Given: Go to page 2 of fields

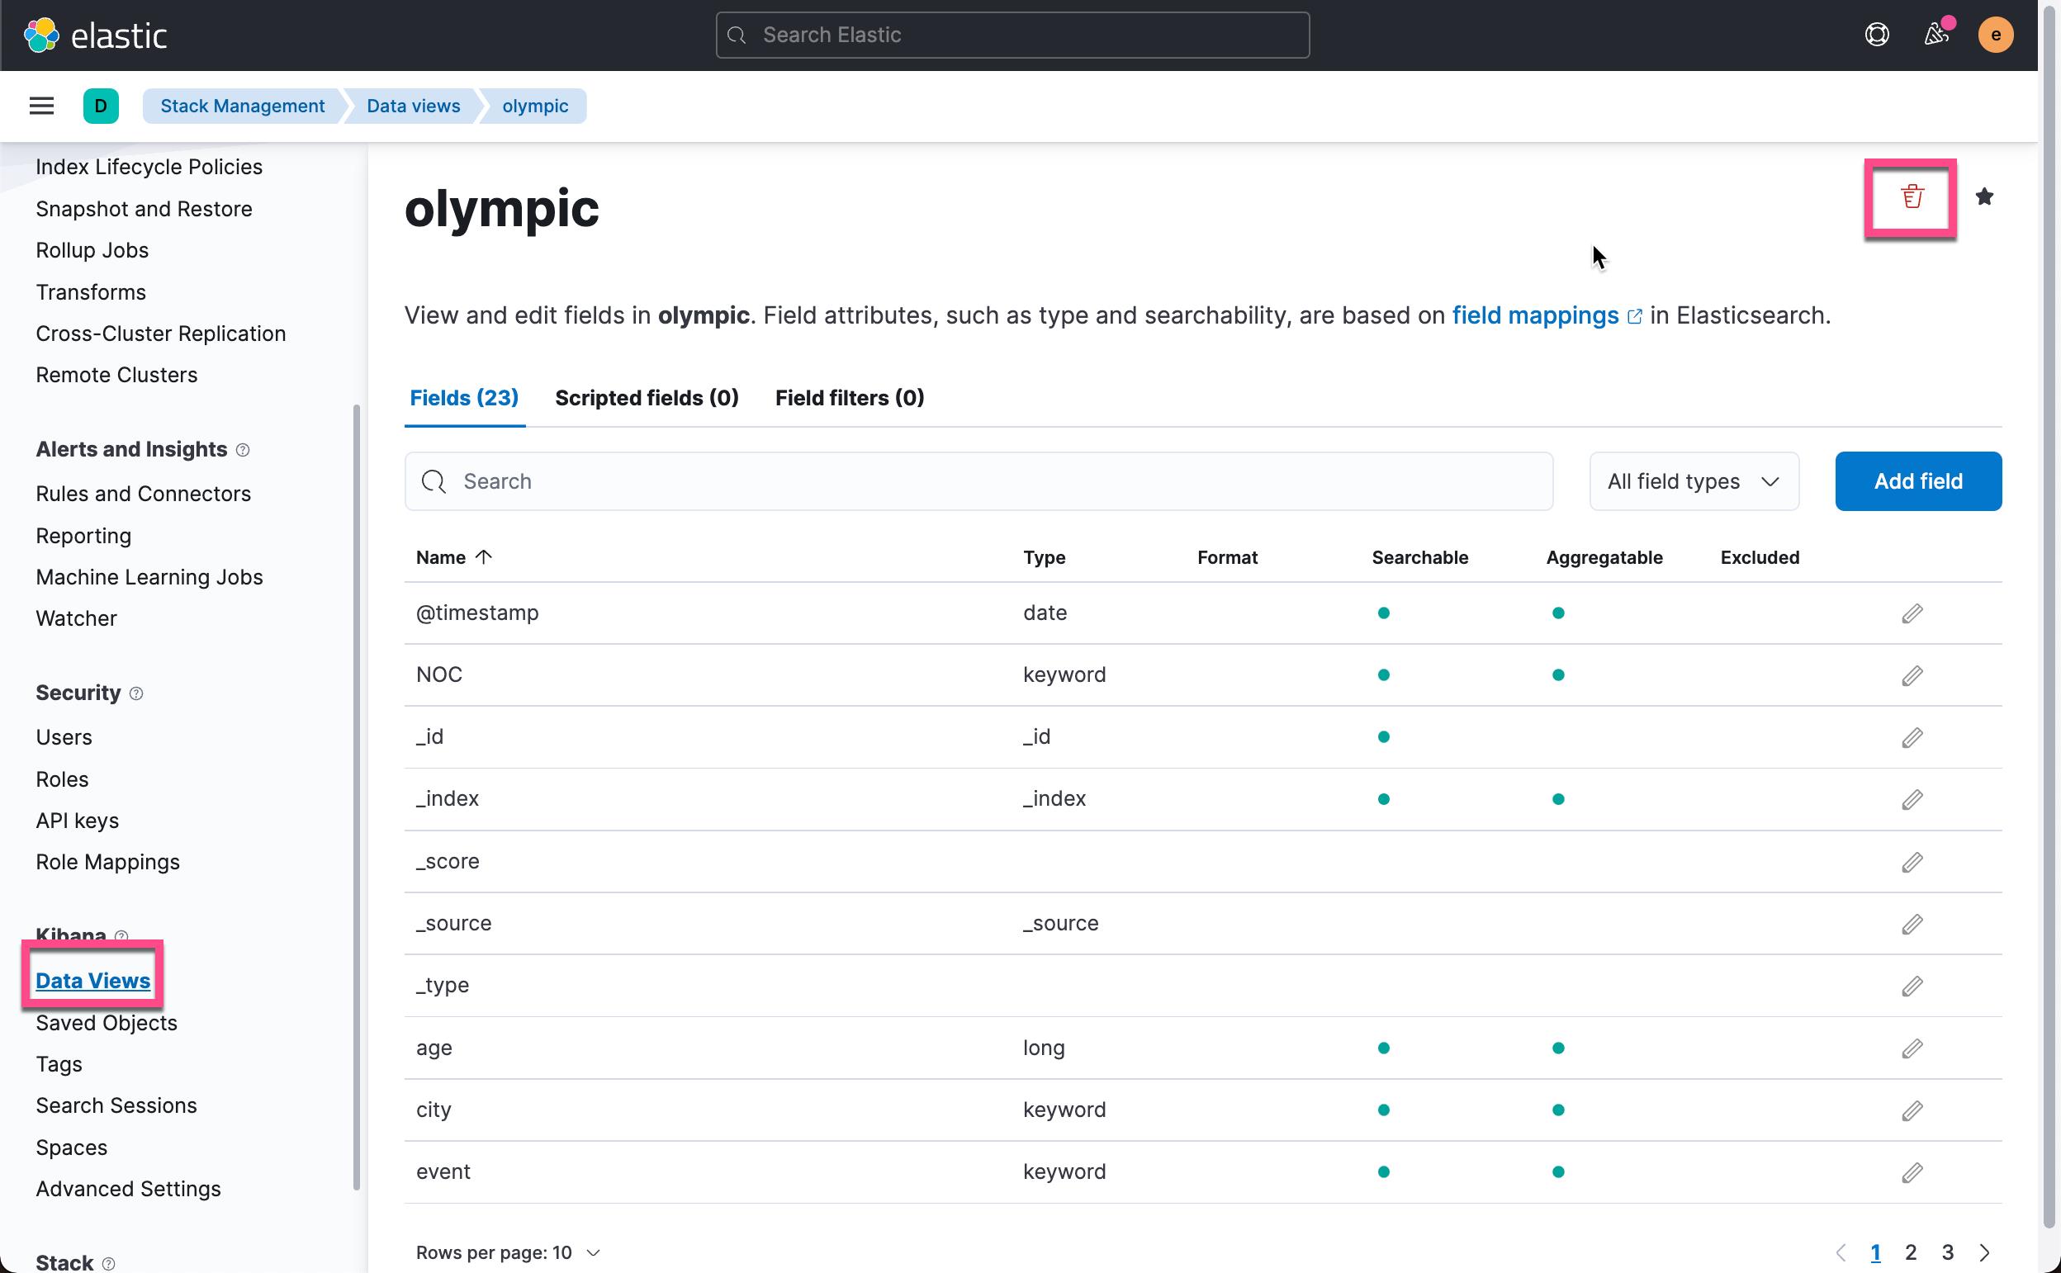Looking at the screenshot, I should (1912, 1252).
